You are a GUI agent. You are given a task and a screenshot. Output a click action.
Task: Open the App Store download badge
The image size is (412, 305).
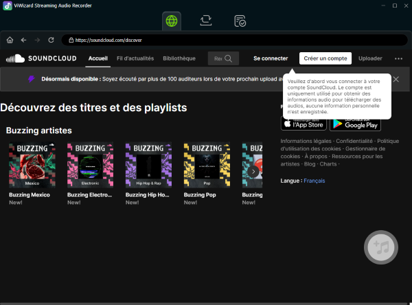304,124
